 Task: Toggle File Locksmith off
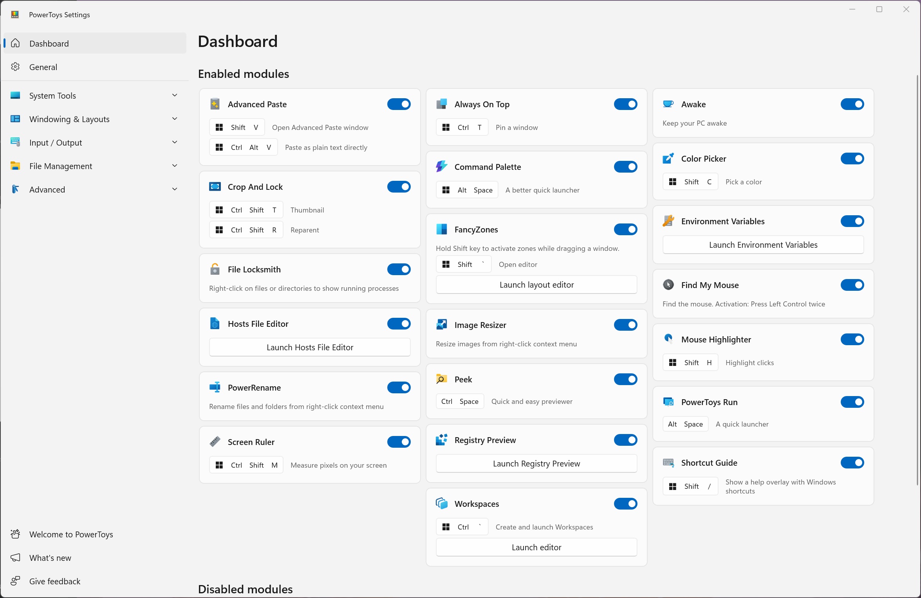pos(399,269)
